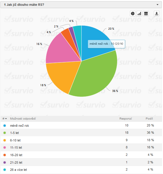This screenshot has width=163, height=174.
Task: Switch to table list view icon
Action: (146, 14)
